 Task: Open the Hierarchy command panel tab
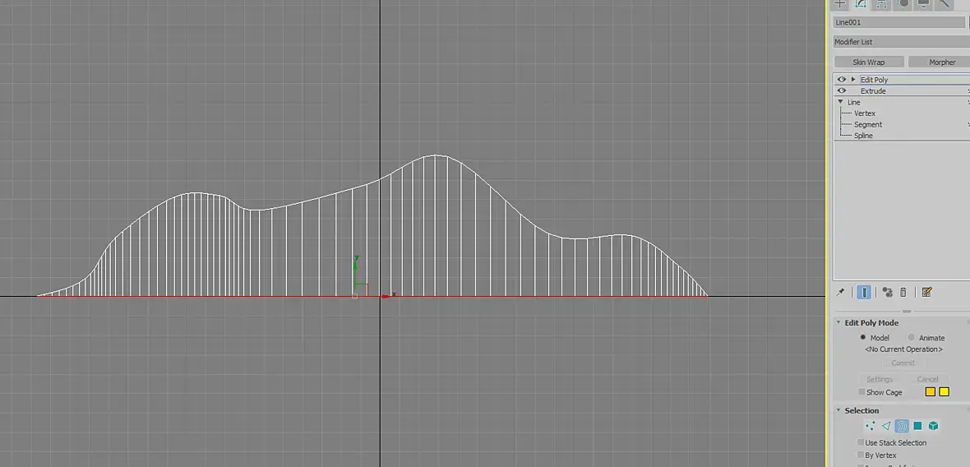pos(881,4)
